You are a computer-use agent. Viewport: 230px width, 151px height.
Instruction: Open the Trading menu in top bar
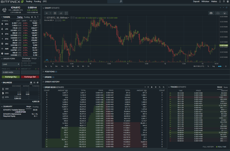tap(29, 2)
